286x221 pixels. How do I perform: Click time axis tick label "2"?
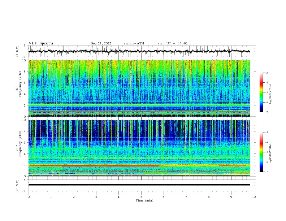pyautogui.click(x=74, y=197)
